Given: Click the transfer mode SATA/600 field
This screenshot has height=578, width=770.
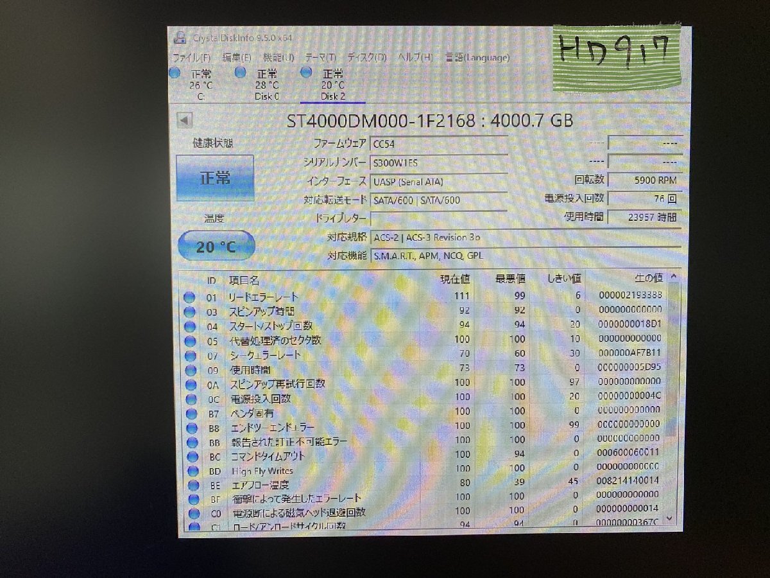Looking at the screenshot, I should (x=440, y=200).
